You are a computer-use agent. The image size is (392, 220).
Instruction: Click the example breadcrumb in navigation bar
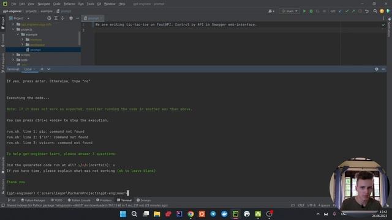[47, 11]
